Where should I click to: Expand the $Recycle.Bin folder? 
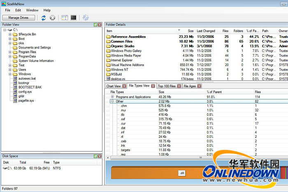tap(10, 34)
